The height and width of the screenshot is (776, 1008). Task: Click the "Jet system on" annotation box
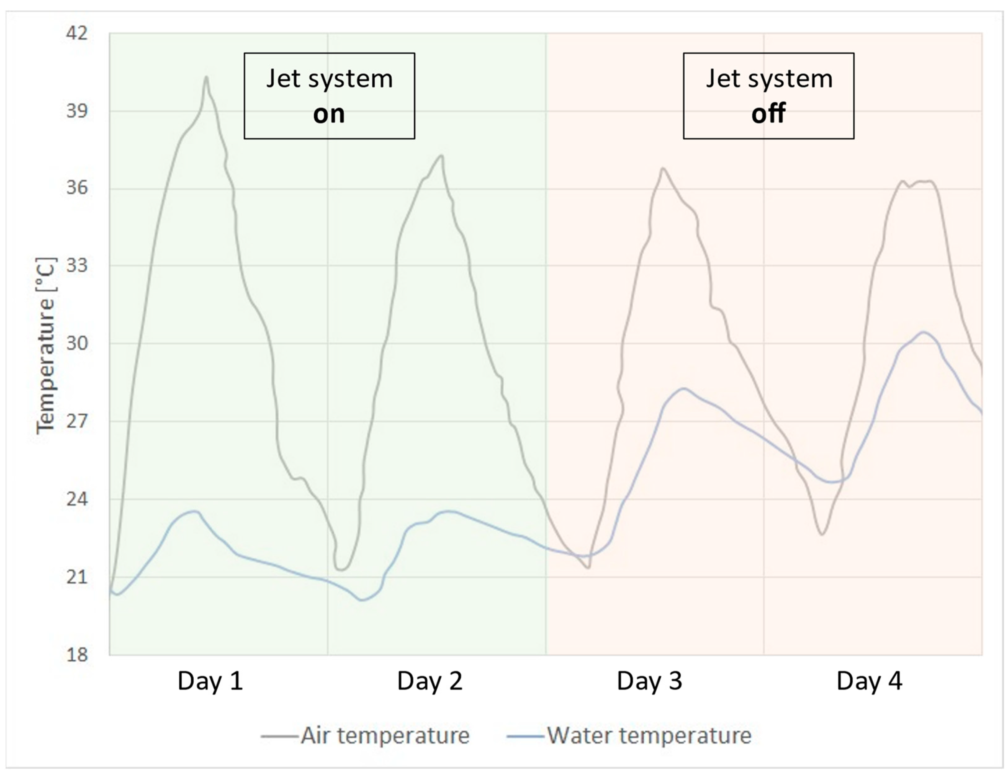click(329, 96)
